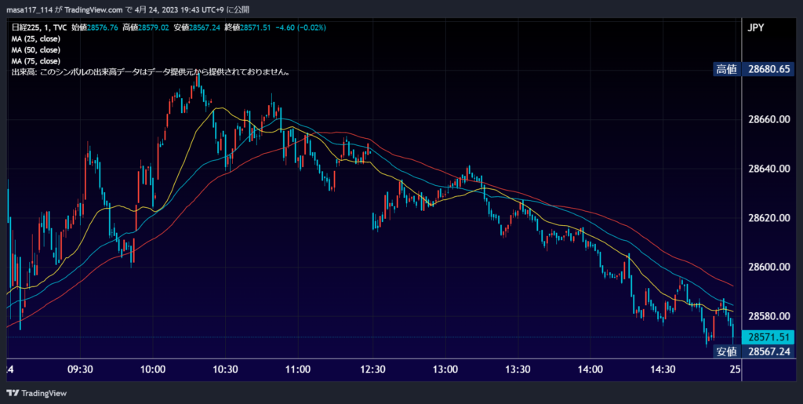This screenshot has width=803, height=404.
Task: Click the JPY currency label
Action: [756, 27]
